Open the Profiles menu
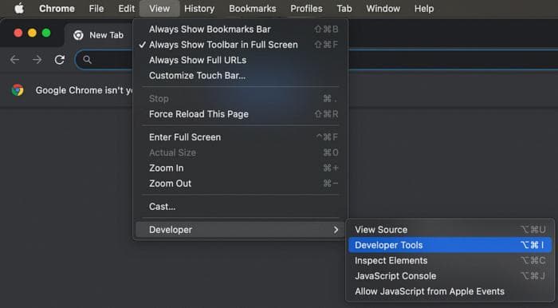The image size is (558, 308). tap(306, 9)
